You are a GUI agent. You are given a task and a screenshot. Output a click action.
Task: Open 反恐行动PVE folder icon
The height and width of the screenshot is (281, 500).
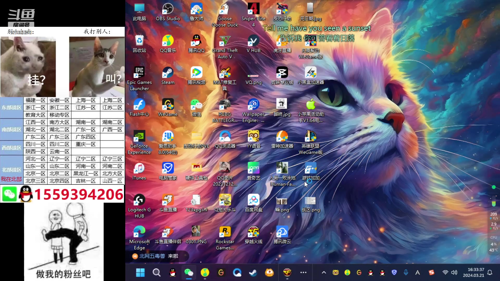point(197,139)
